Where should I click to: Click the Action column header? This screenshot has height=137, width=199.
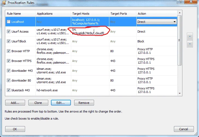pyautogui.click(x=157, y=14)
